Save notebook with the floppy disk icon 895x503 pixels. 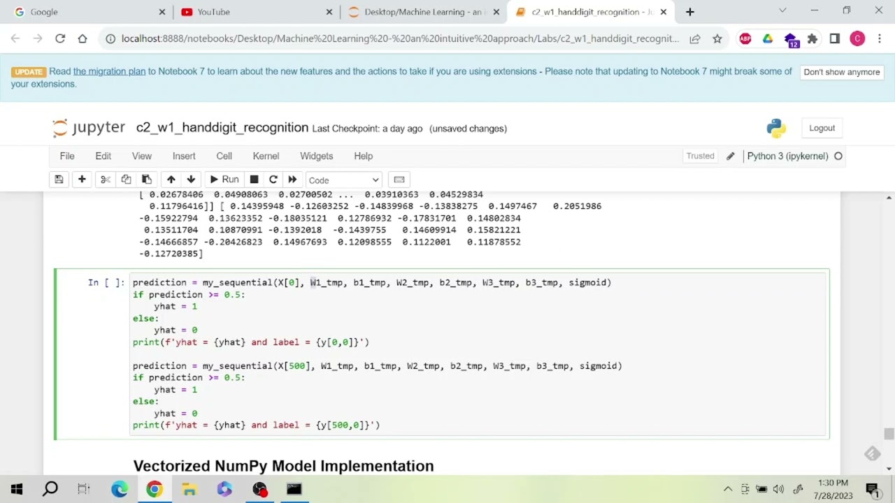tap(59, 180)
